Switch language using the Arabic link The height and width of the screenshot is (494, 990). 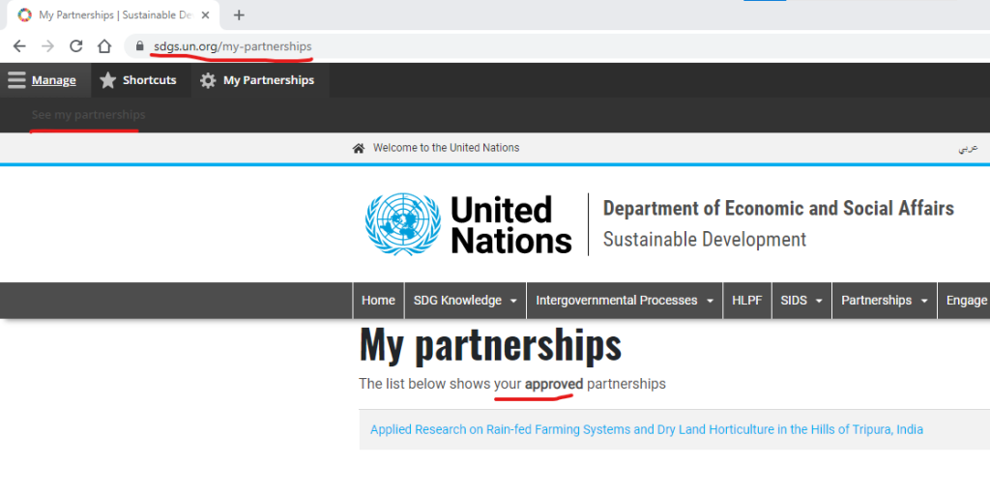click(968, 149)
